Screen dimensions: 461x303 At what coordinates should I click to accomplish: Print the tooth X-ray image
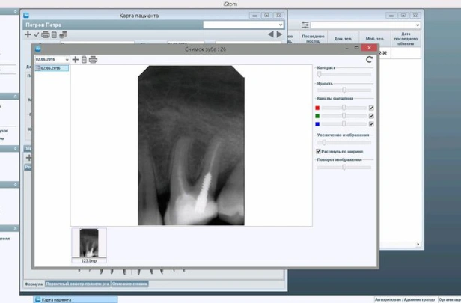pyautogui.click(x=93, y=60)
